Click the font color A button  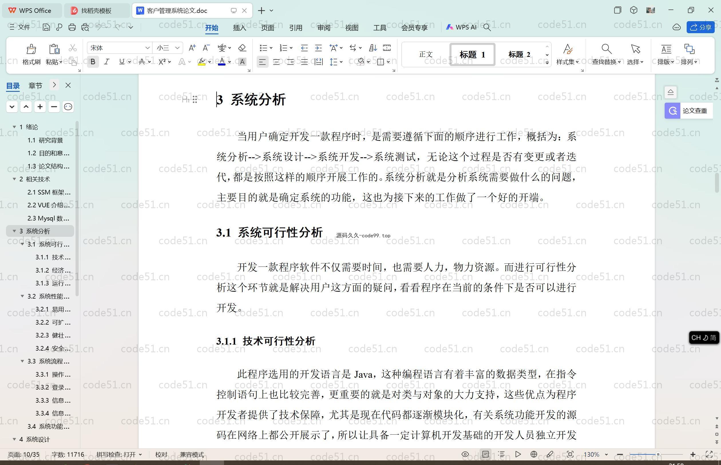point(222,62)
